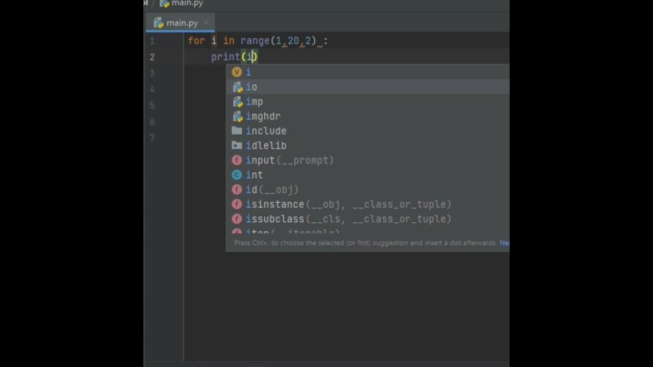Click main.py in the breadcrumb bar
Viewport: 653px width, 367px height.
pyautogui.click(x=187, y=3)
